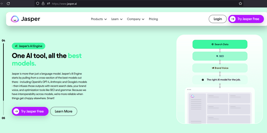Click the three dots in the mockup window
Image resolution: width=267 pixels, height=133 pixels.
pyautogui.click(x=189, y=89)
